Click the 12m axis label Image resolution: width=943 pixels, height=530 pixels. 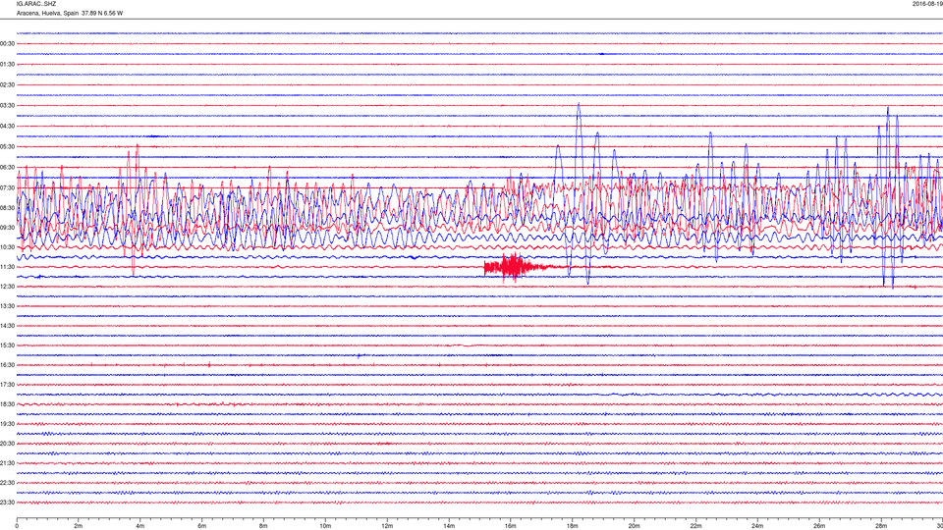click(x=387, y=526)
